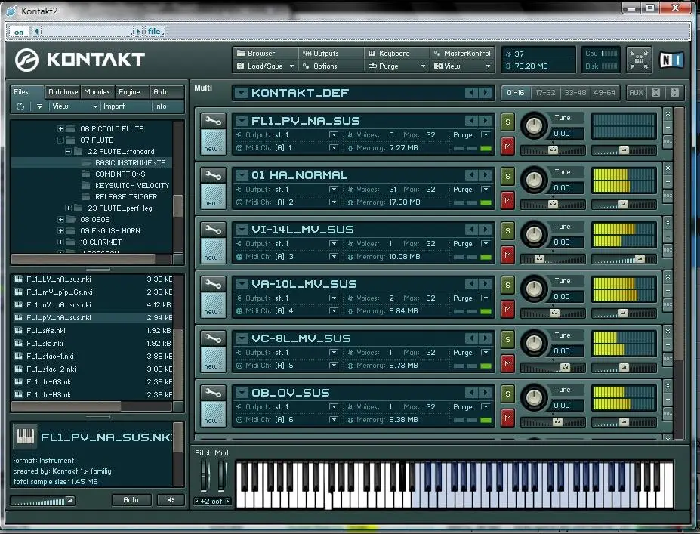Solo the VA-10L_MV_SUS instrument
The height and width of the screenshot is (534, 700).
click(507, 286)
